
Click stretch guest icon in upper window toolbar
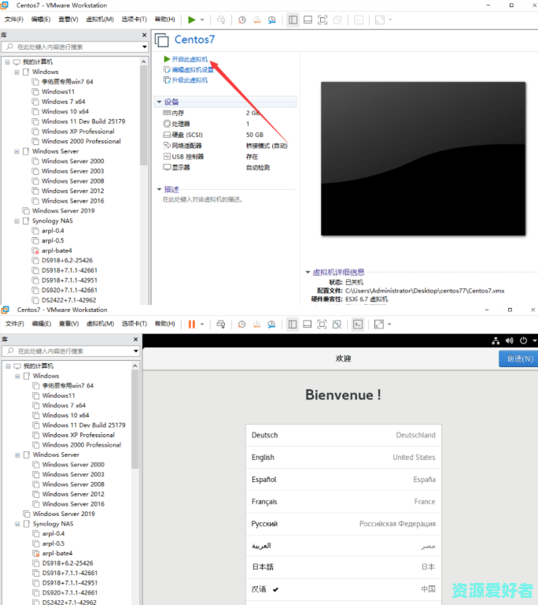tap(380, 20)
